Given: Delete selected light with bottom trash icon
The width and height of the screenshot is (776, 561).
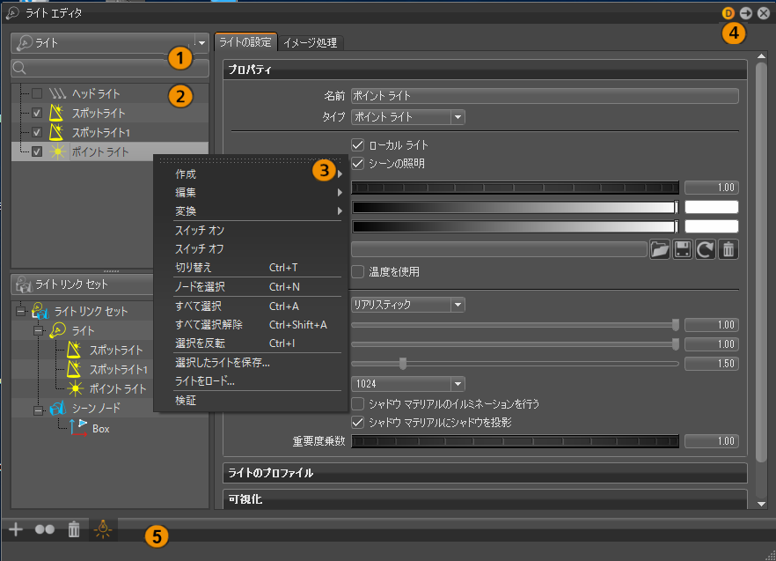Looking at the screenshot, I should [x=74, y=529].
